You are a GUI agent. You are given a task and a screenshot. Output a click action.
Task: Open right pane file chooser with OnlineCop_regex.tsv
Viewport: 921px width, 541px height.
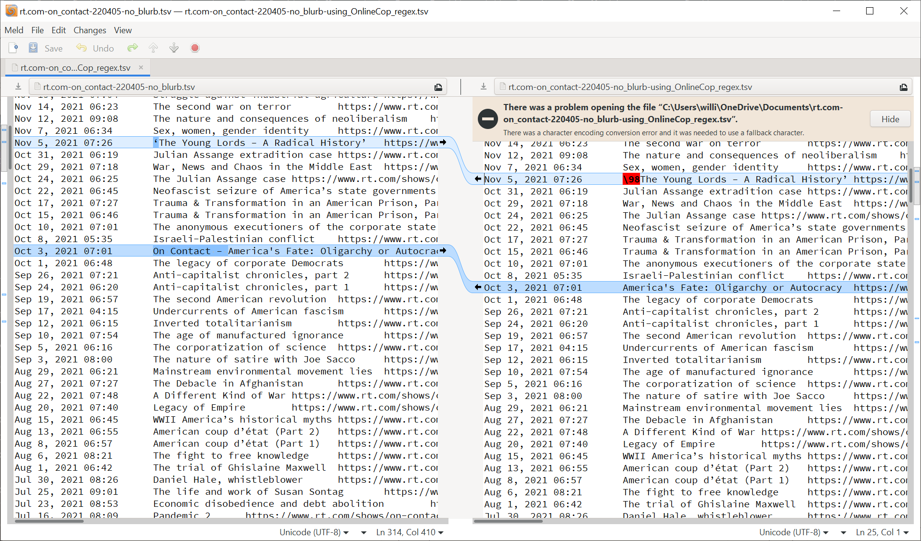tap(703, 87)
